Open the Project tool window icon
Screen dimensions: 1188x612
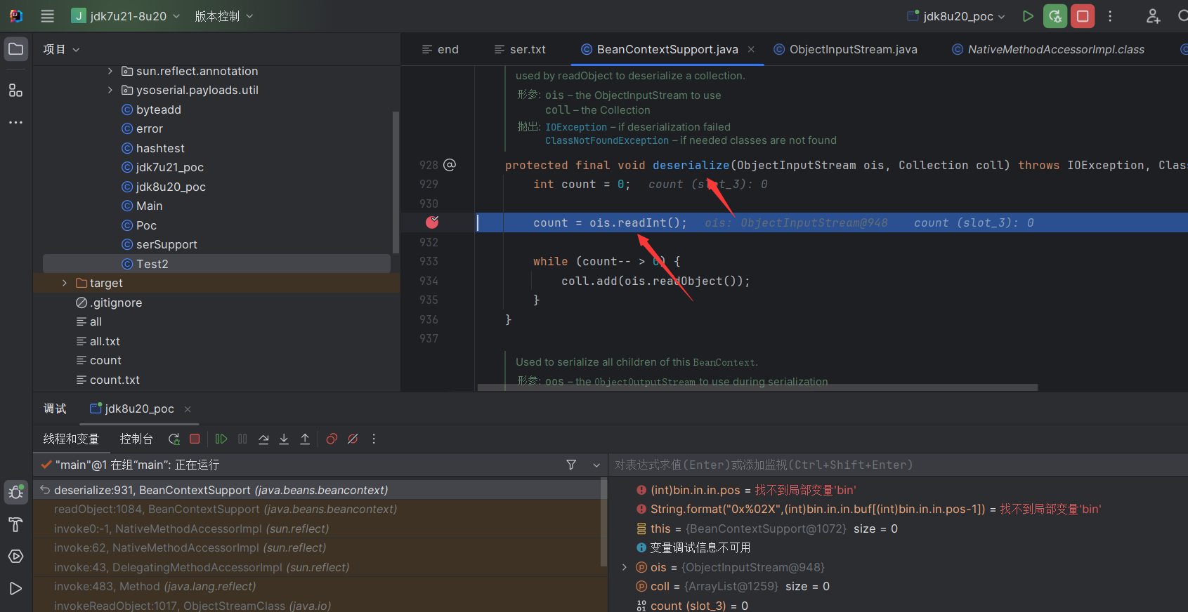[15, 49]
